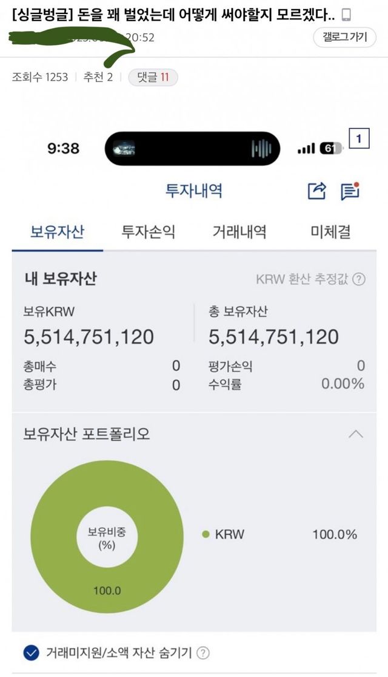Switch to the 투자손익 tab

pos(149,231)
